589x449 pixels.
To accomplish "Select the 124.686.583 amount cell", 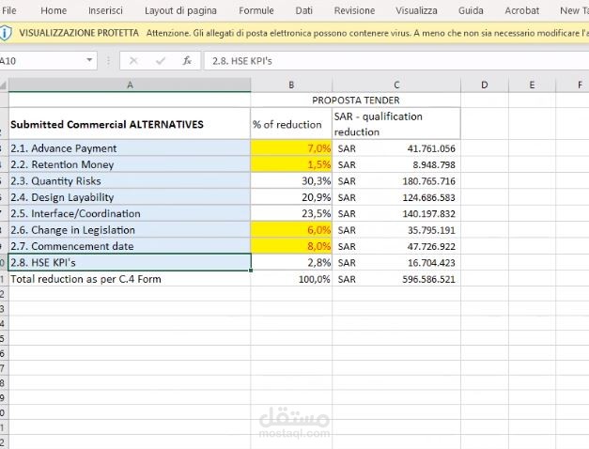I will click(396, 197).
